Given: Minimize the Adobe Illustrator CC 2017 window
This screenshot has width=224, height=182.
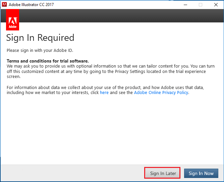Looking at the screenshot, I should pos(185,5).
